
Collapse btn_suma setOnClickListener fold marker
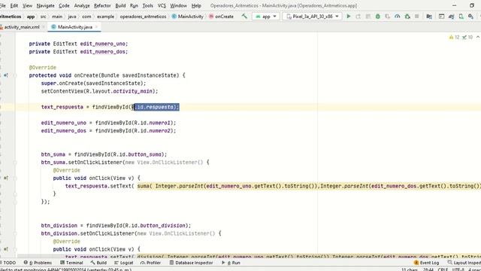point(15,163)
